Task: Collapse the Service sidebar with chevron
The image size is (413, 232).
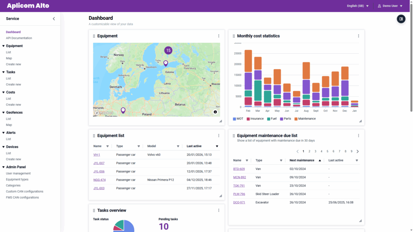Action: coord(54,19)
